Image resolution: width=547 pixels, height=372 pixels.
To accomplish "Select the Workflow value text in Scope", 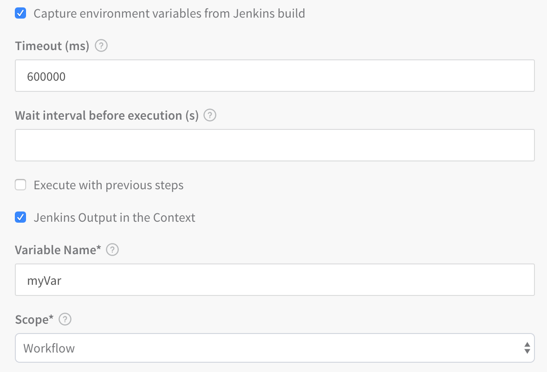I will pyautogui.click(x=49, y=348).
